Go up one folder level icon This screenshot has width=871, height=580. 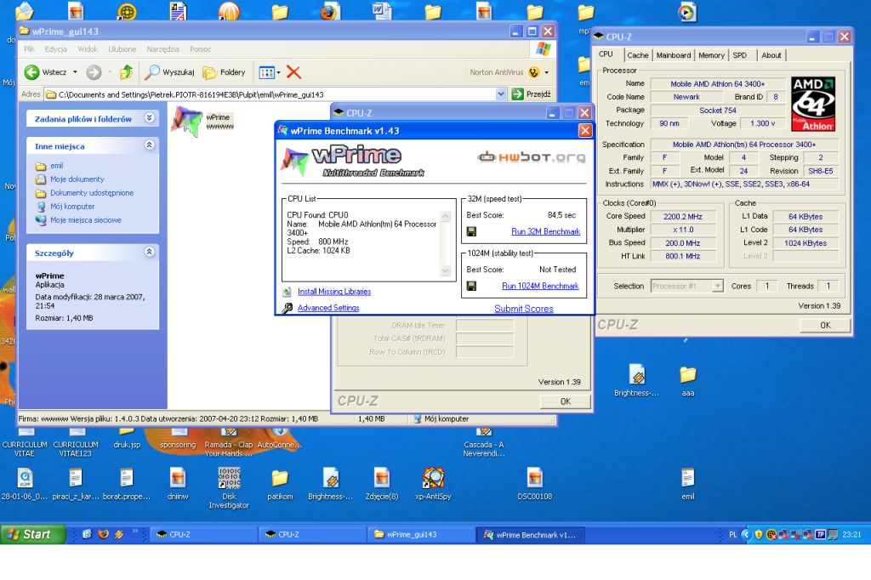pos(126,71)
